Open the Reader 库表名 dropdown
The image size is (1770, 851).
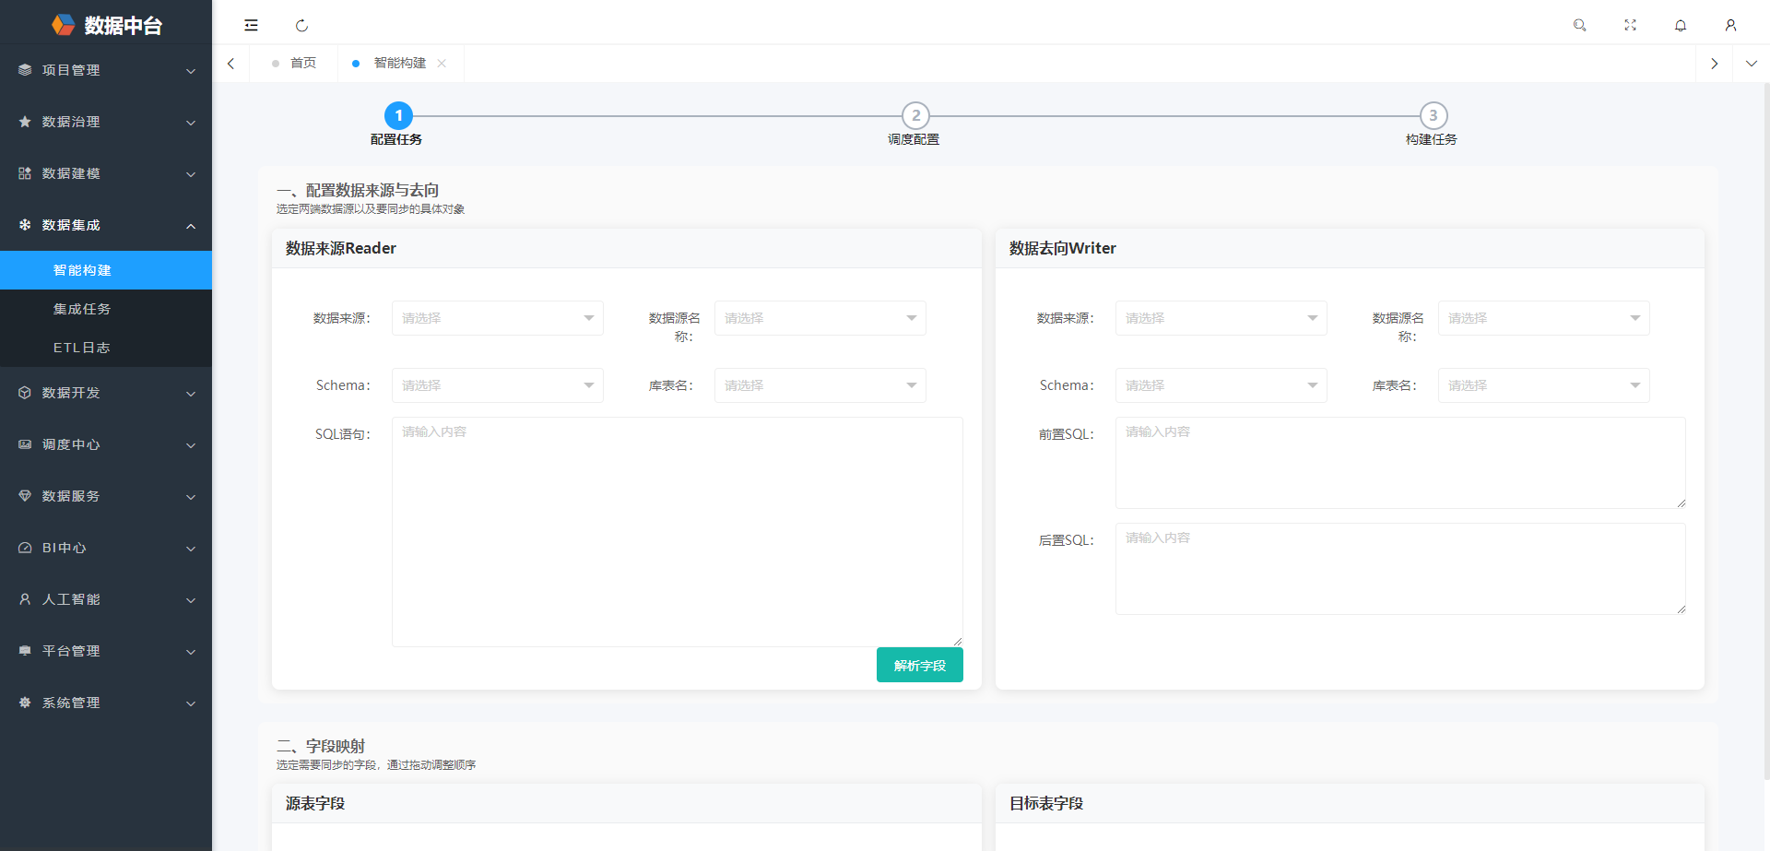click(x=820, y=385)
